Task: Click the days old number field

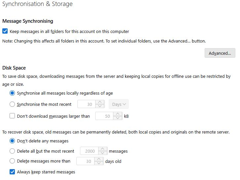Action: pos(85,161)
